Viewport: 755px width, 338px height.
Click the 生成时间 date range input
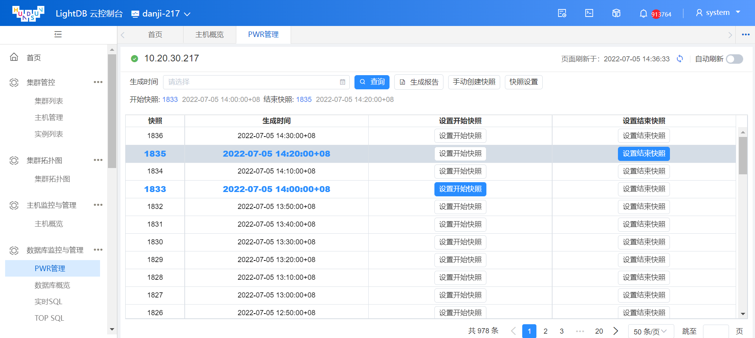[256, 82]
